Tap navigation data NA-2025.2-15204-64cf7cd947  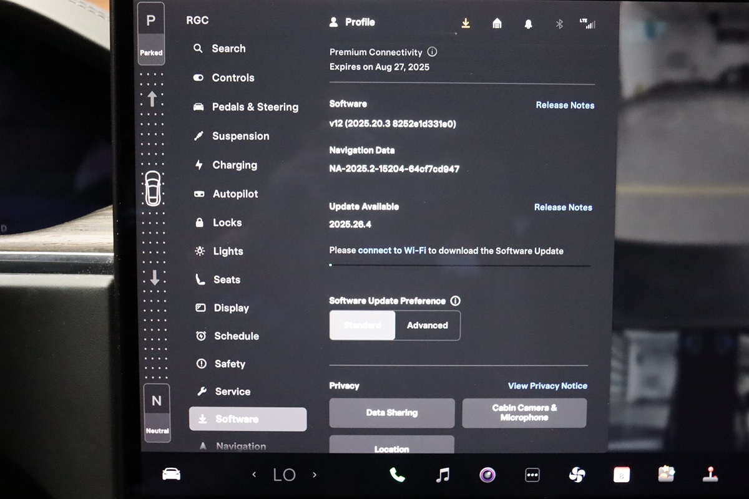pyautogui.click(x=394, y=169)
